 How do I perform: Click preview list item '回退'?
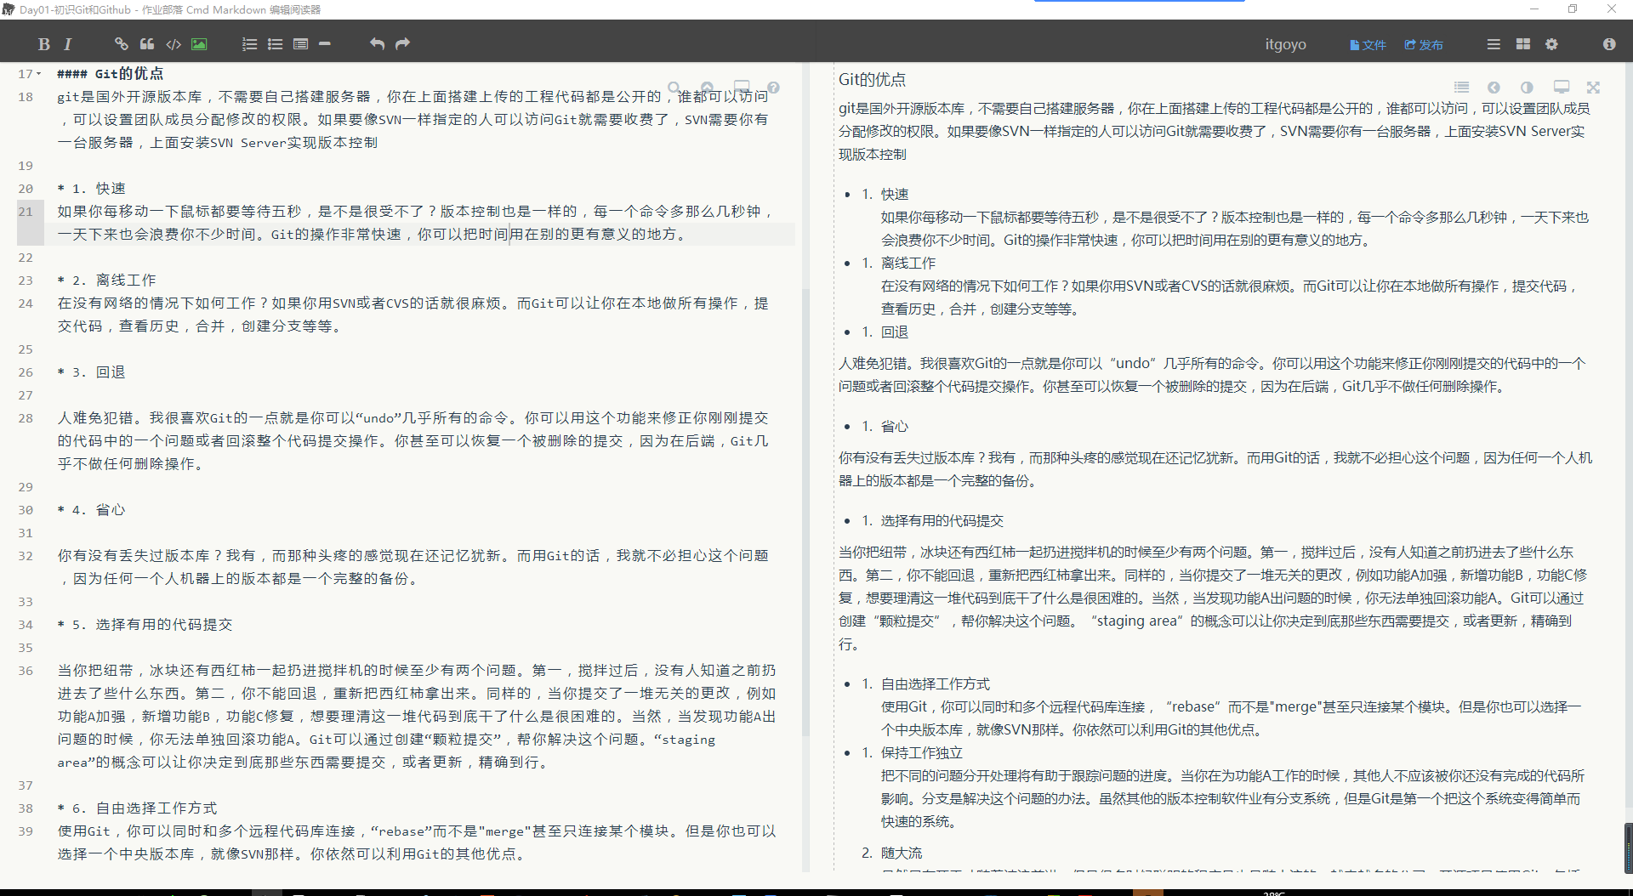click(895, 332)
